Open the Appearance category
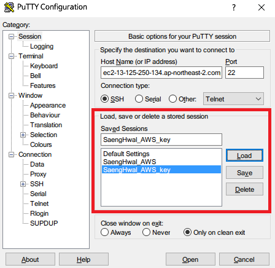Viewport: 275px width, 268px height. tap(48, 105)
